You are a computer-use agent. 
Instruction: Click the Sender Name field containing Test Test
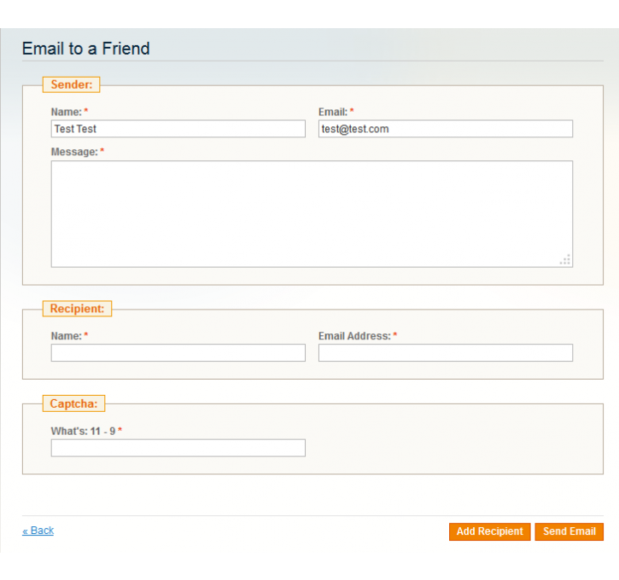178,129
